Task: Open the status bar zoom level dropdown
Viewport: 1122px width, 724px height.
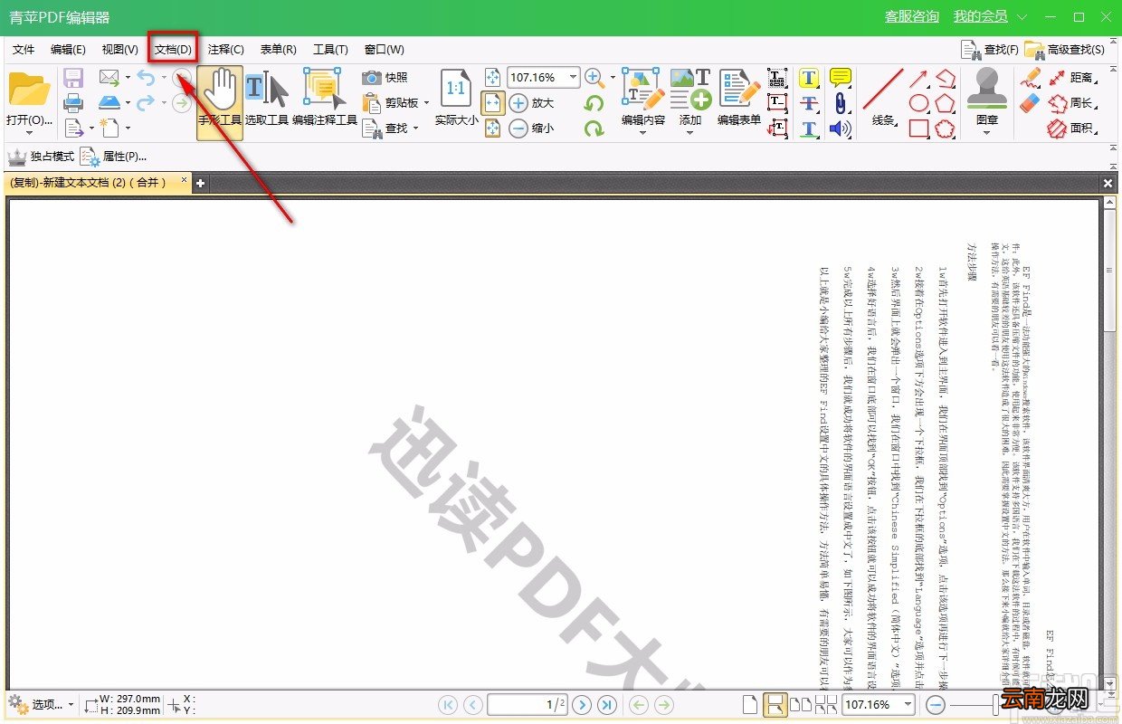Action: coord(908,704)
